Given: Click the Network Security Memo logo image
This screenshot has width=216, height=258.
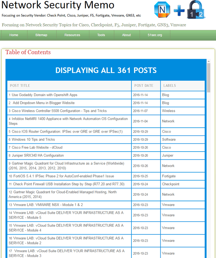Looking at the screenshot, I should (x=180, y=10).
